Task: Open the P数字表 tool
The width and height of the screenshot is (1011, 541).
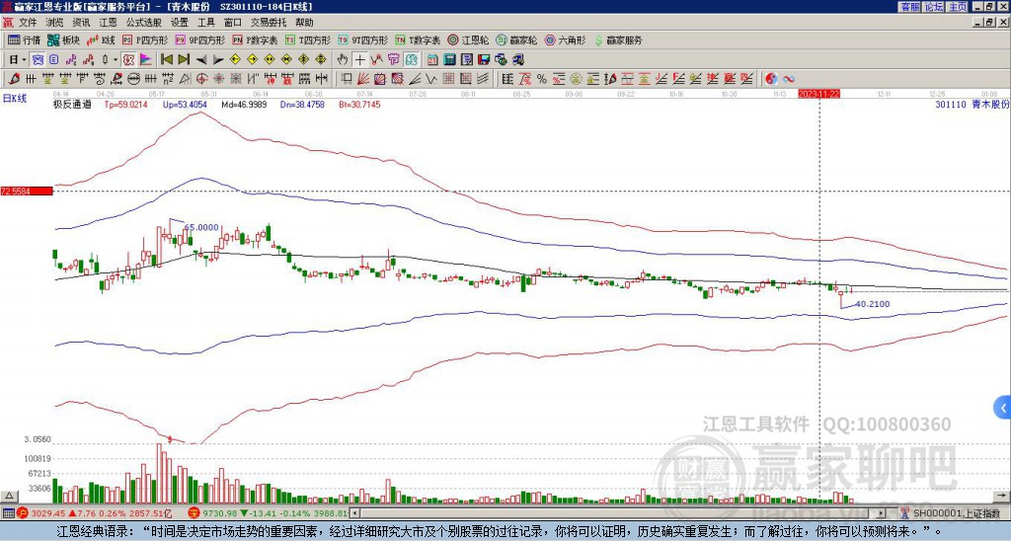Action: (x=255, y=39)
